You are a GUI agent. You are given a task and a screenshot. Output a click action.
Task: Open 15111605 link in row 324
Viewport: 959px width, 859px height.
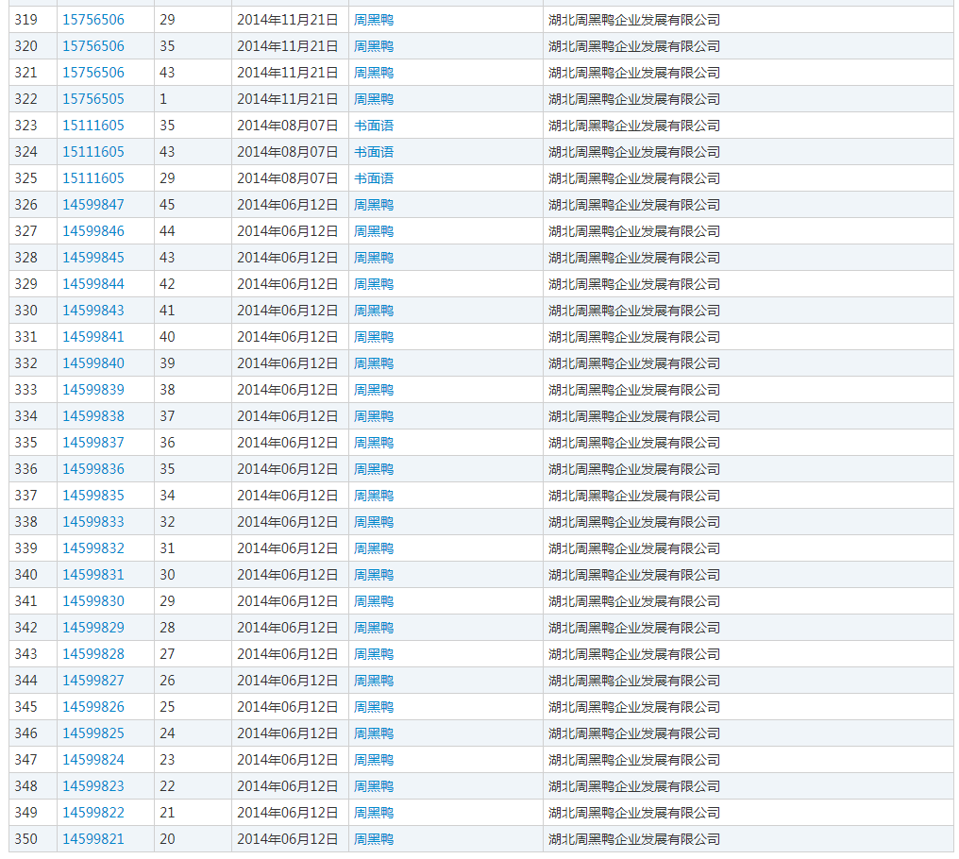pos(93,152)
